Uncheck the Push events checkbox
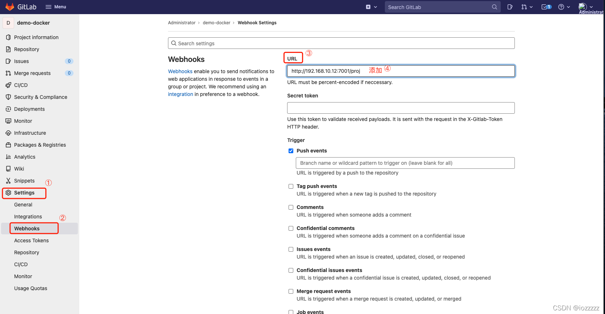This screenshot has width=605, height=314. (291, 151)
